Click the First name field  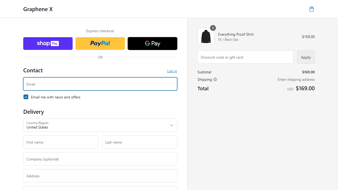tap(61, 142)
